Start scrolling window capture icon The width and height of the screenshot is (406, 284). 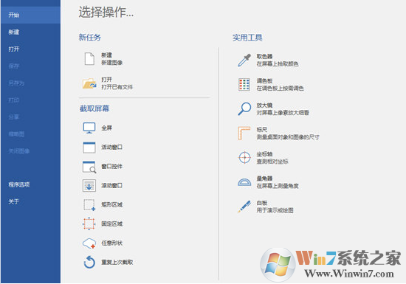[89, 185]
